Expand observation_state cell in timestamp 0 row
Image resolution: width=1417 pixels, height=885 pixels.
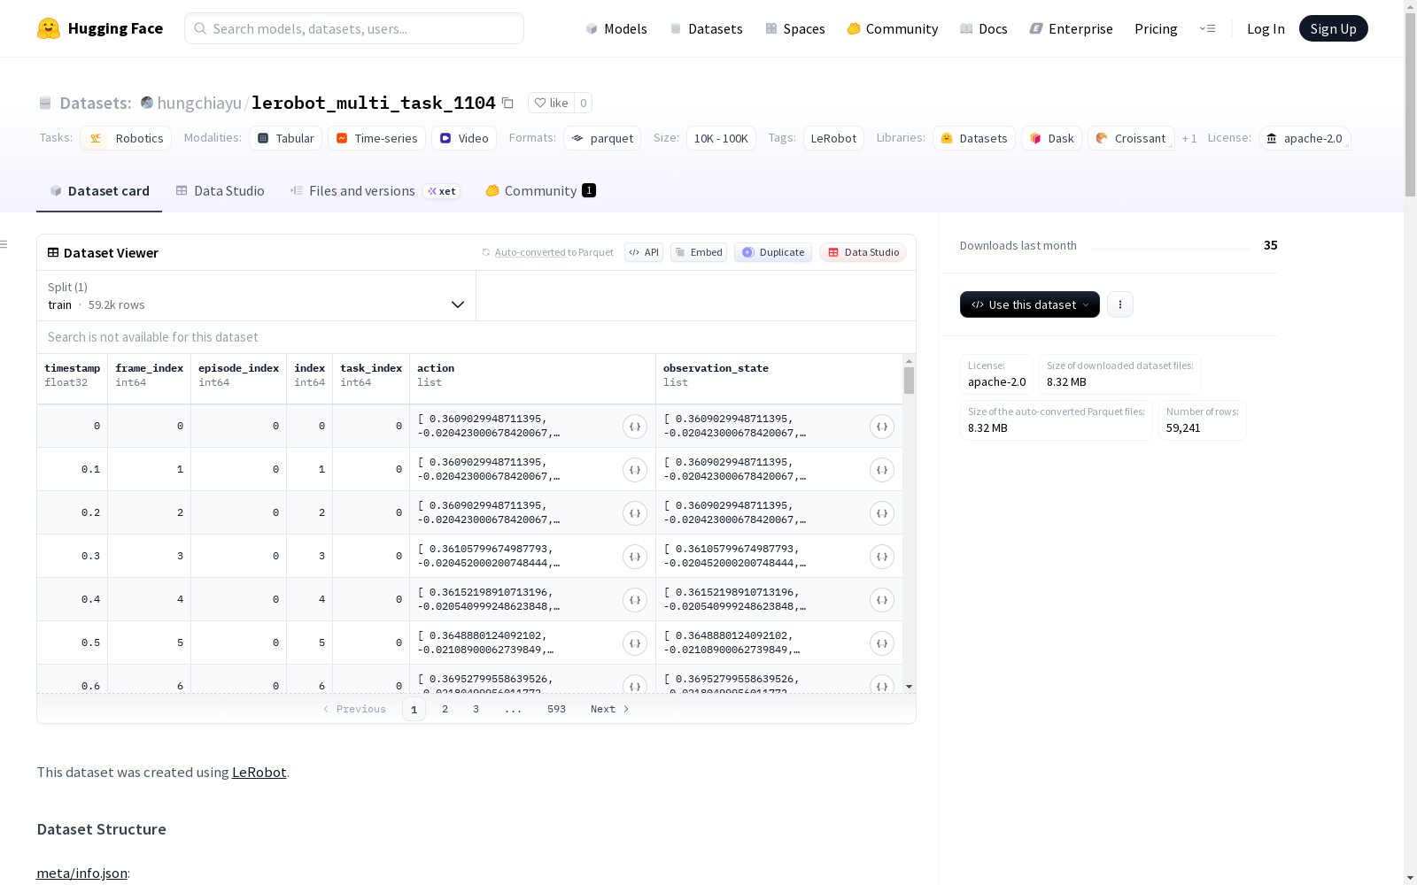coord(882,427)
